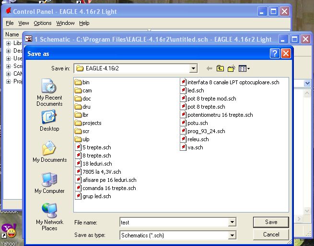Open the ulp folder
Screen dimensions: 314x246
click(82, 139)
